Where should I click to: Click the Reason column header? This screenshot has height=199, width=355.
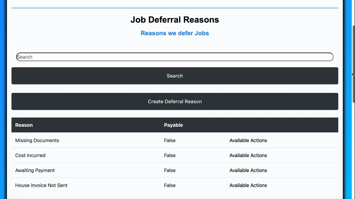click(x=24, y=125)
